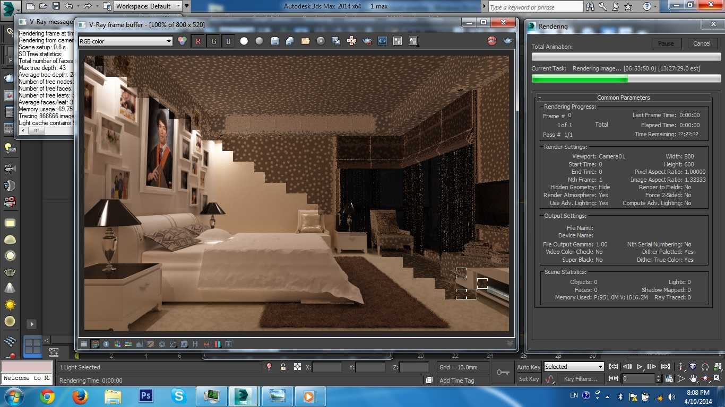The image size is (725, 407).
Task: Link V-Ray frame buffer to PDPlayer
Action: tap(382, 41)
